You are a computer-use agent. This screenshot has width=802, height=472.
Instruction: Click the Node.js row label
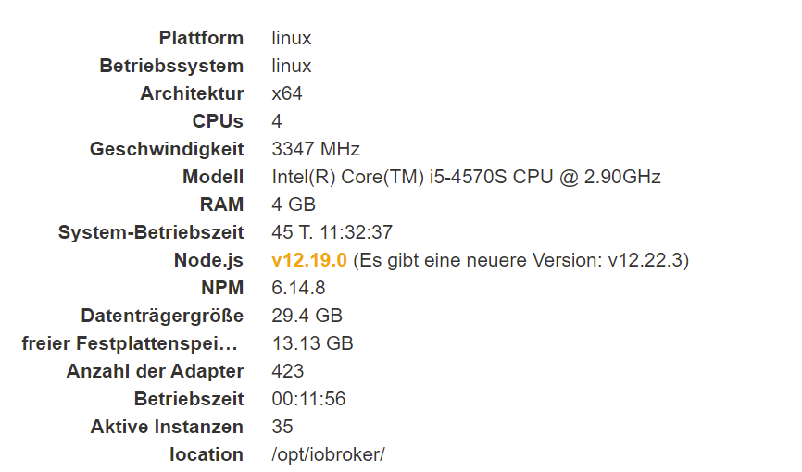click(x=208, y=260)
